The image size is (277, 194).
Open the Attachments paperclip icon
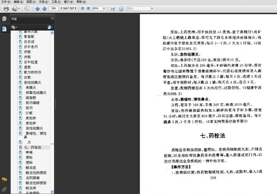tap(5, 189)
